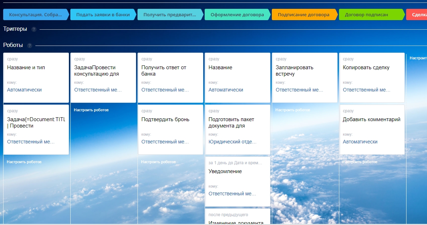Click the red 'Сделка' stage at far right

point(419,15)
